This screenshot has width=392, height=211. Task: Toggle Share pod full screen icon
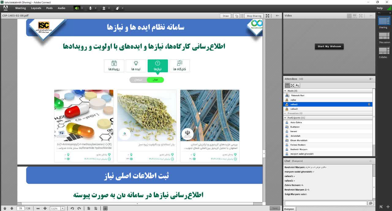point(267,16)
